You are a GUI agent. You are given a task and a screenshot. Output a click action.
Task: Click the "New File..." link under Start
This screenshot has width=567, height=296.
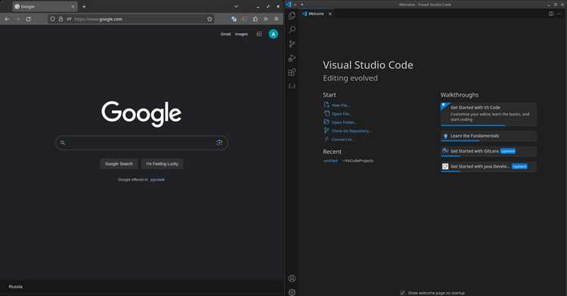341,105
